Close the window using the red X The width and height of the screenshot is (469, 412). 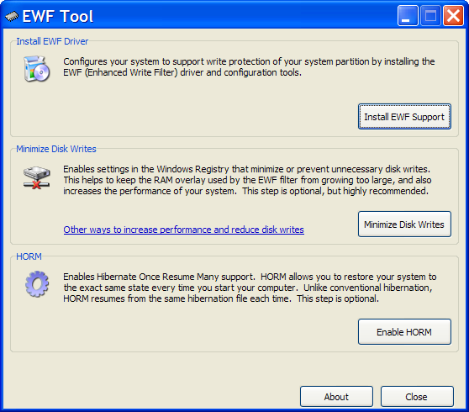[453, 15]
